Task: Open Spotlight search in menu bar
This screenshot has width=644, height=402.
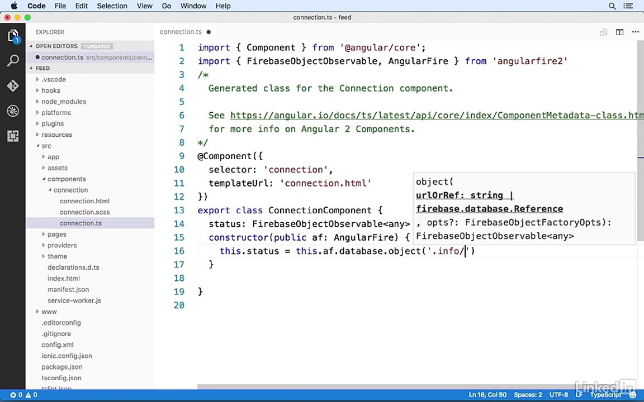Action: [612, 6]
